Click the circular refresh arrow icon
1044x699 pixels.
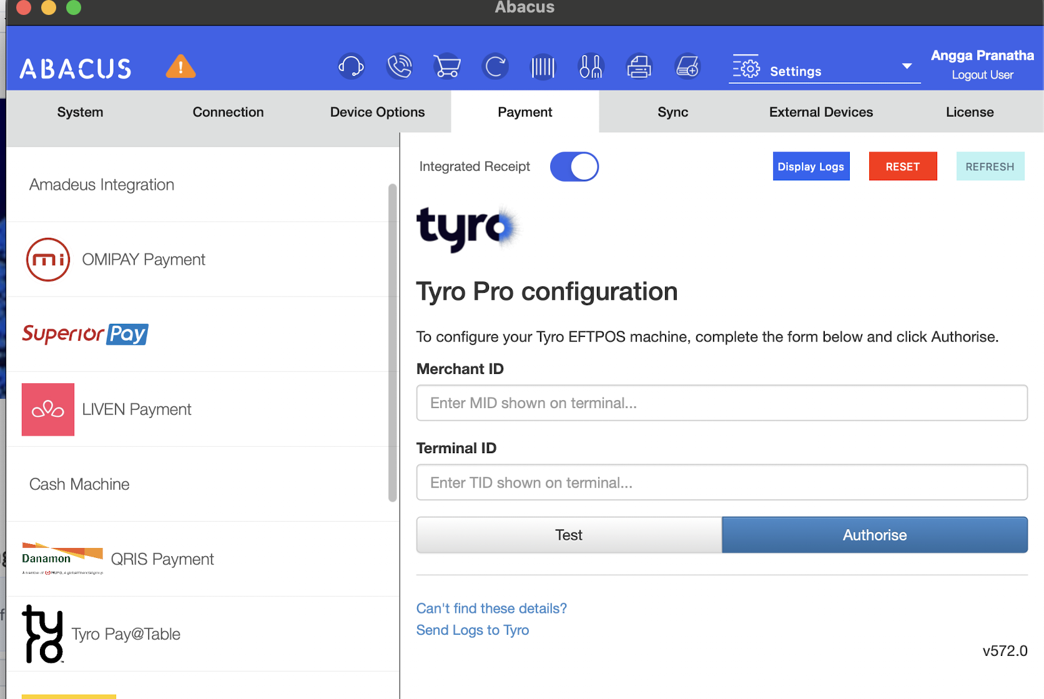click(x=495, y=66)
